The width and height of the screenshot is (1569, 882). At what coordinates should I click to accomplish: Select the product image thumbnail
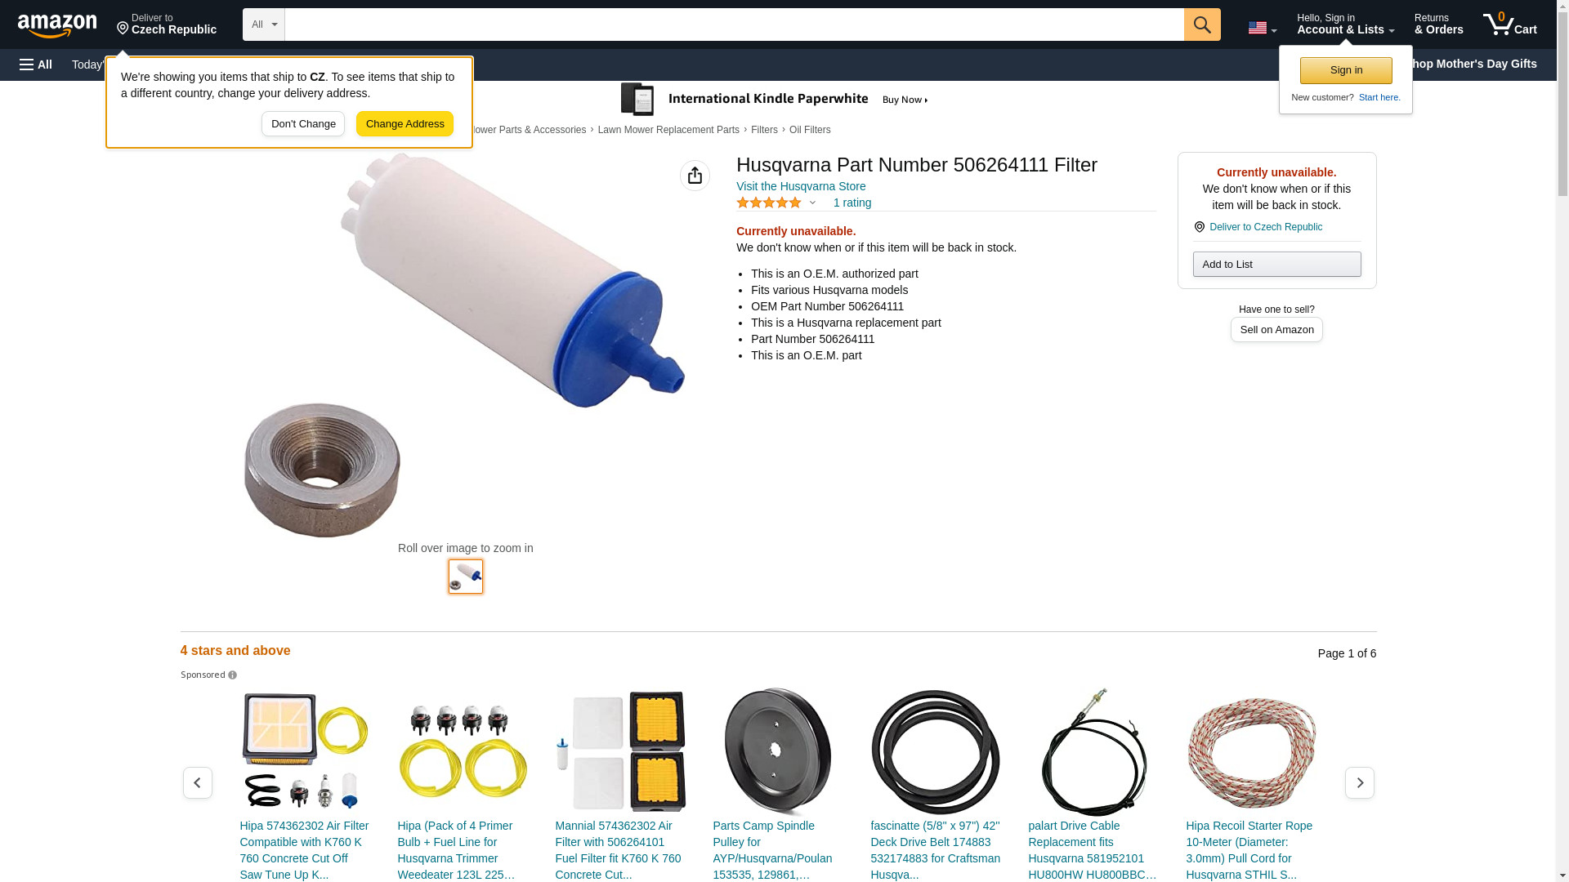(x=466, y=577)
